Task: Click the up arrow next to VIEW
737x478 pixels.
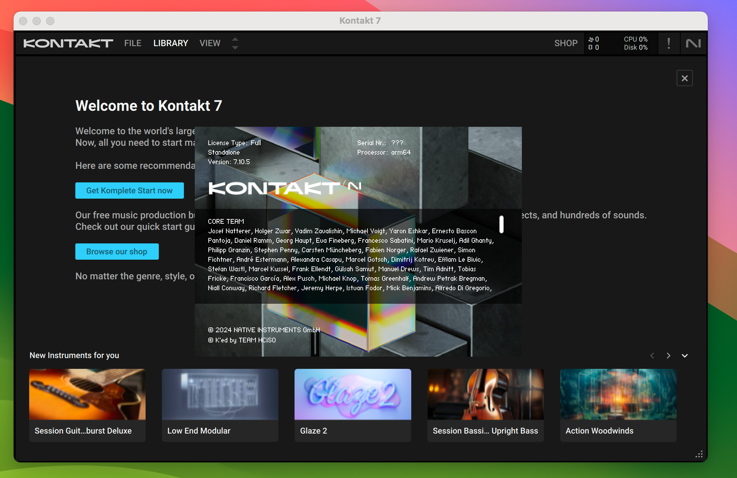Action: click(235, 39)
